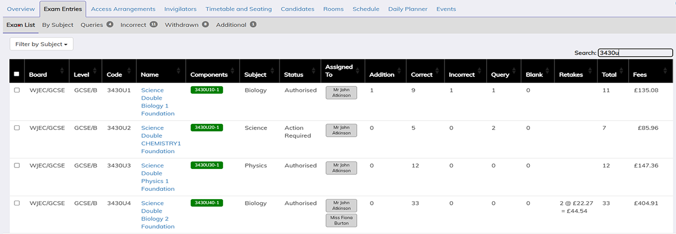Click green 3430U10-1 component badge

[206, 90]
